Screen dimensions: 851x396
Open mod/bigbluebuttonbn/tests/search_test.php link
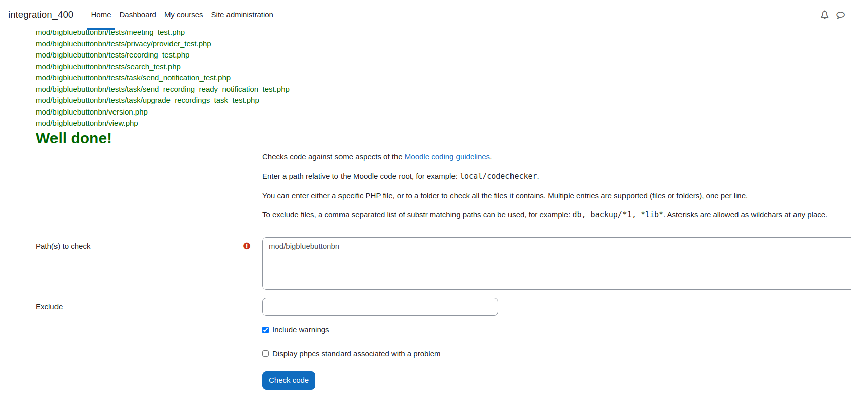tap(108, 67)
